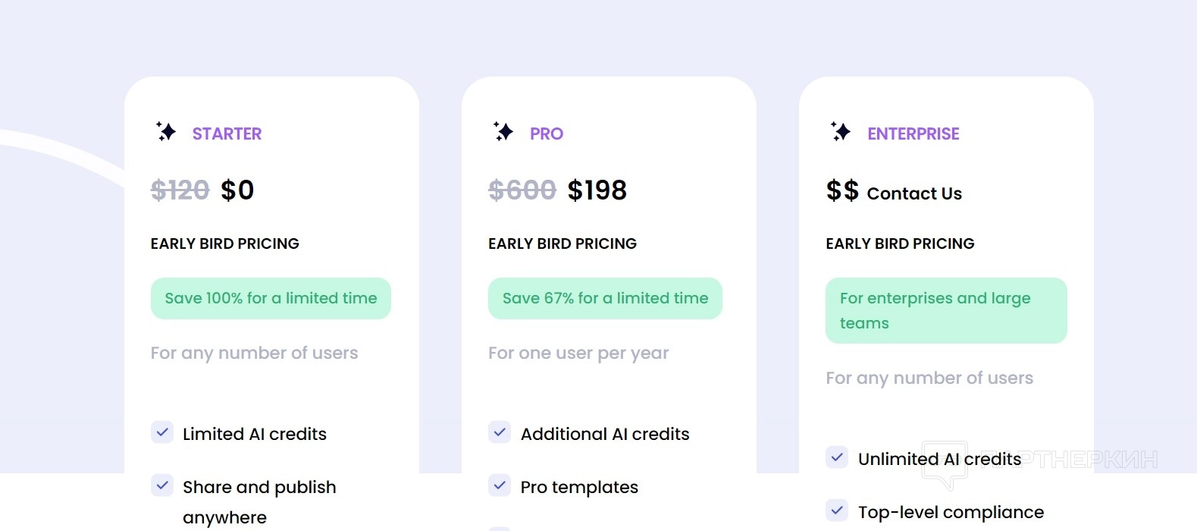Click the Save 100% for a limited time badge

pos(271,298)
